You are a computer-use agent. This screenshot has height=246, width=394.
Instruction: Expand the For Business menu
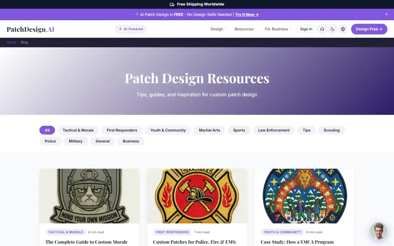coord(278,29)
